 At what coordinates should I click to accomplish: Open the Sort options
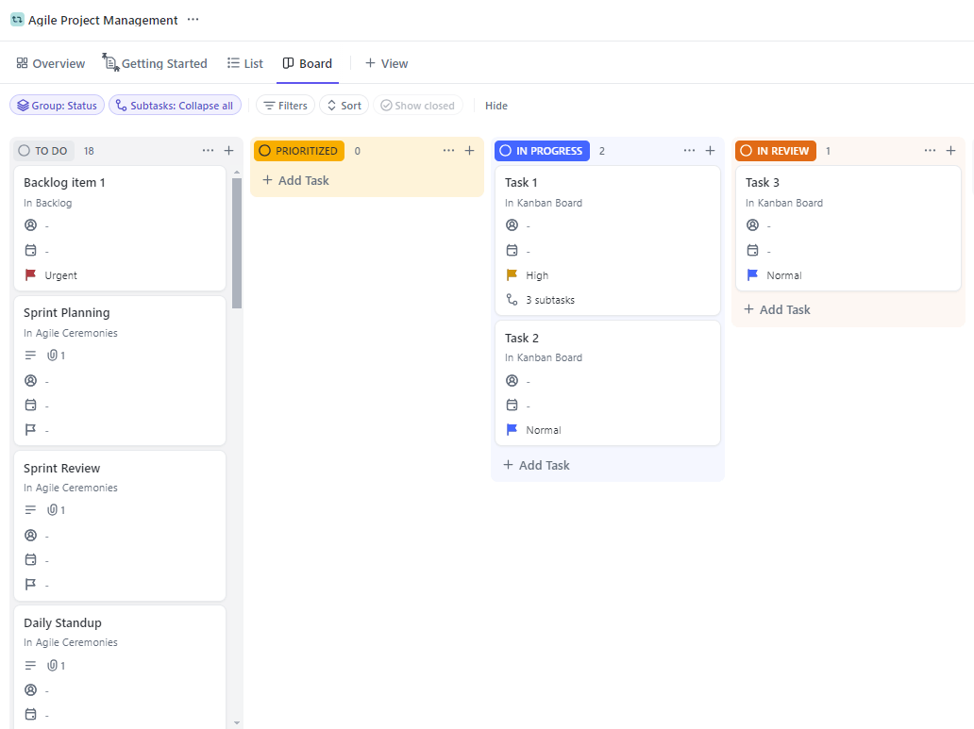pos(344,106)
